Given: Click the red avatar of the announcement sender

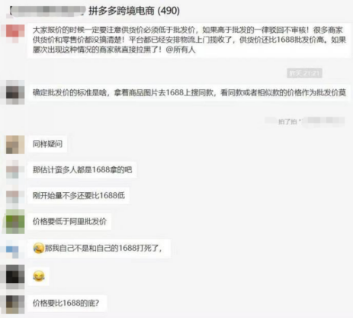Looking at the screenshot, I should tap(15, 34).
